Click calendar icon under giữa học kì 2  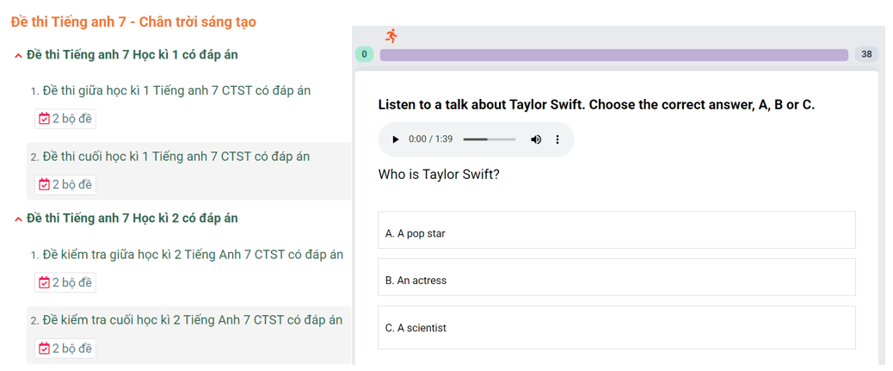click(x=45, y=282)
